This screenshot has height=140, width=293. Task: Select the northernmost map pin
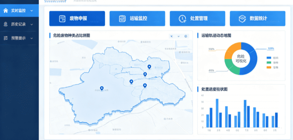coord(149,66)
